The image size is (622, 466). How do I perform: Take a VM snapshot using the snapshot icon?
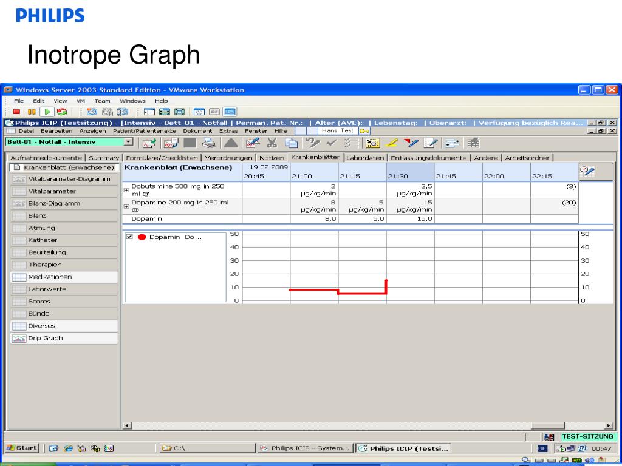92,112
